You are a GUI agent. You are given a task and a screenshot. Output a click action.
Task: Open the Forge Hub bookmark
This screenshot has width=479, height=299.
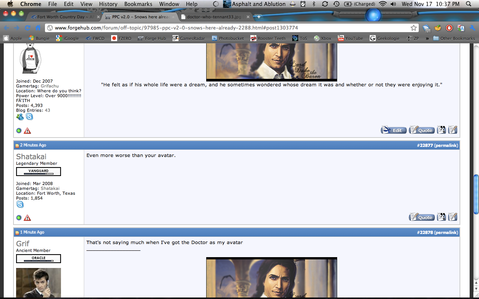[152, 38]
